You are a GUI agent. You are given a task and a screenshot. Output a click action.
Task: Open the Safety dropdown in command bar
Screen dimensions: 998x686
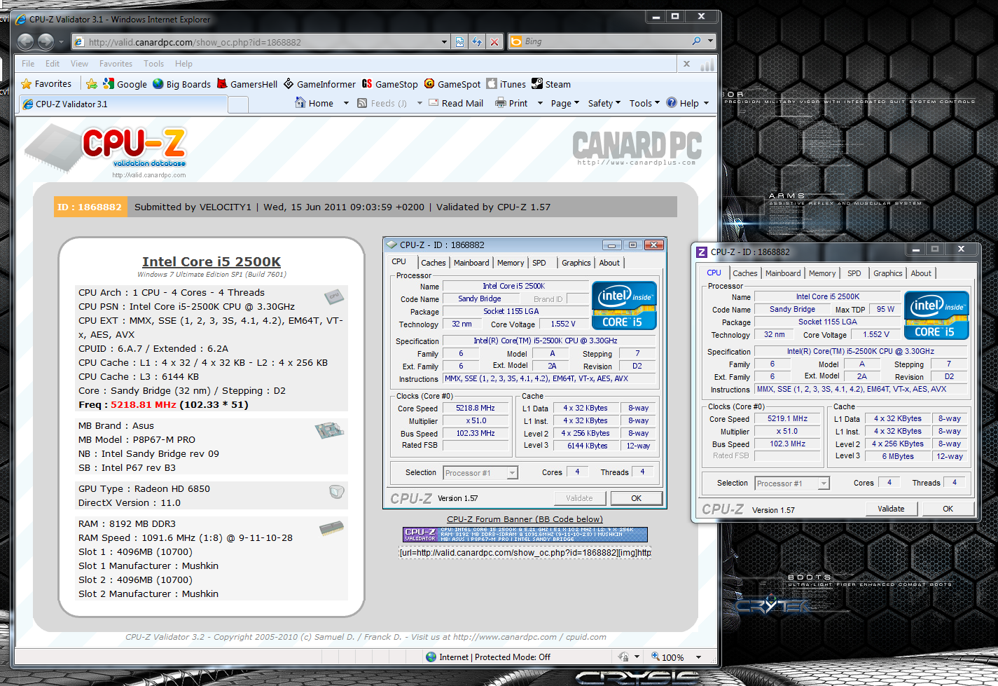(x=604, y=103)
